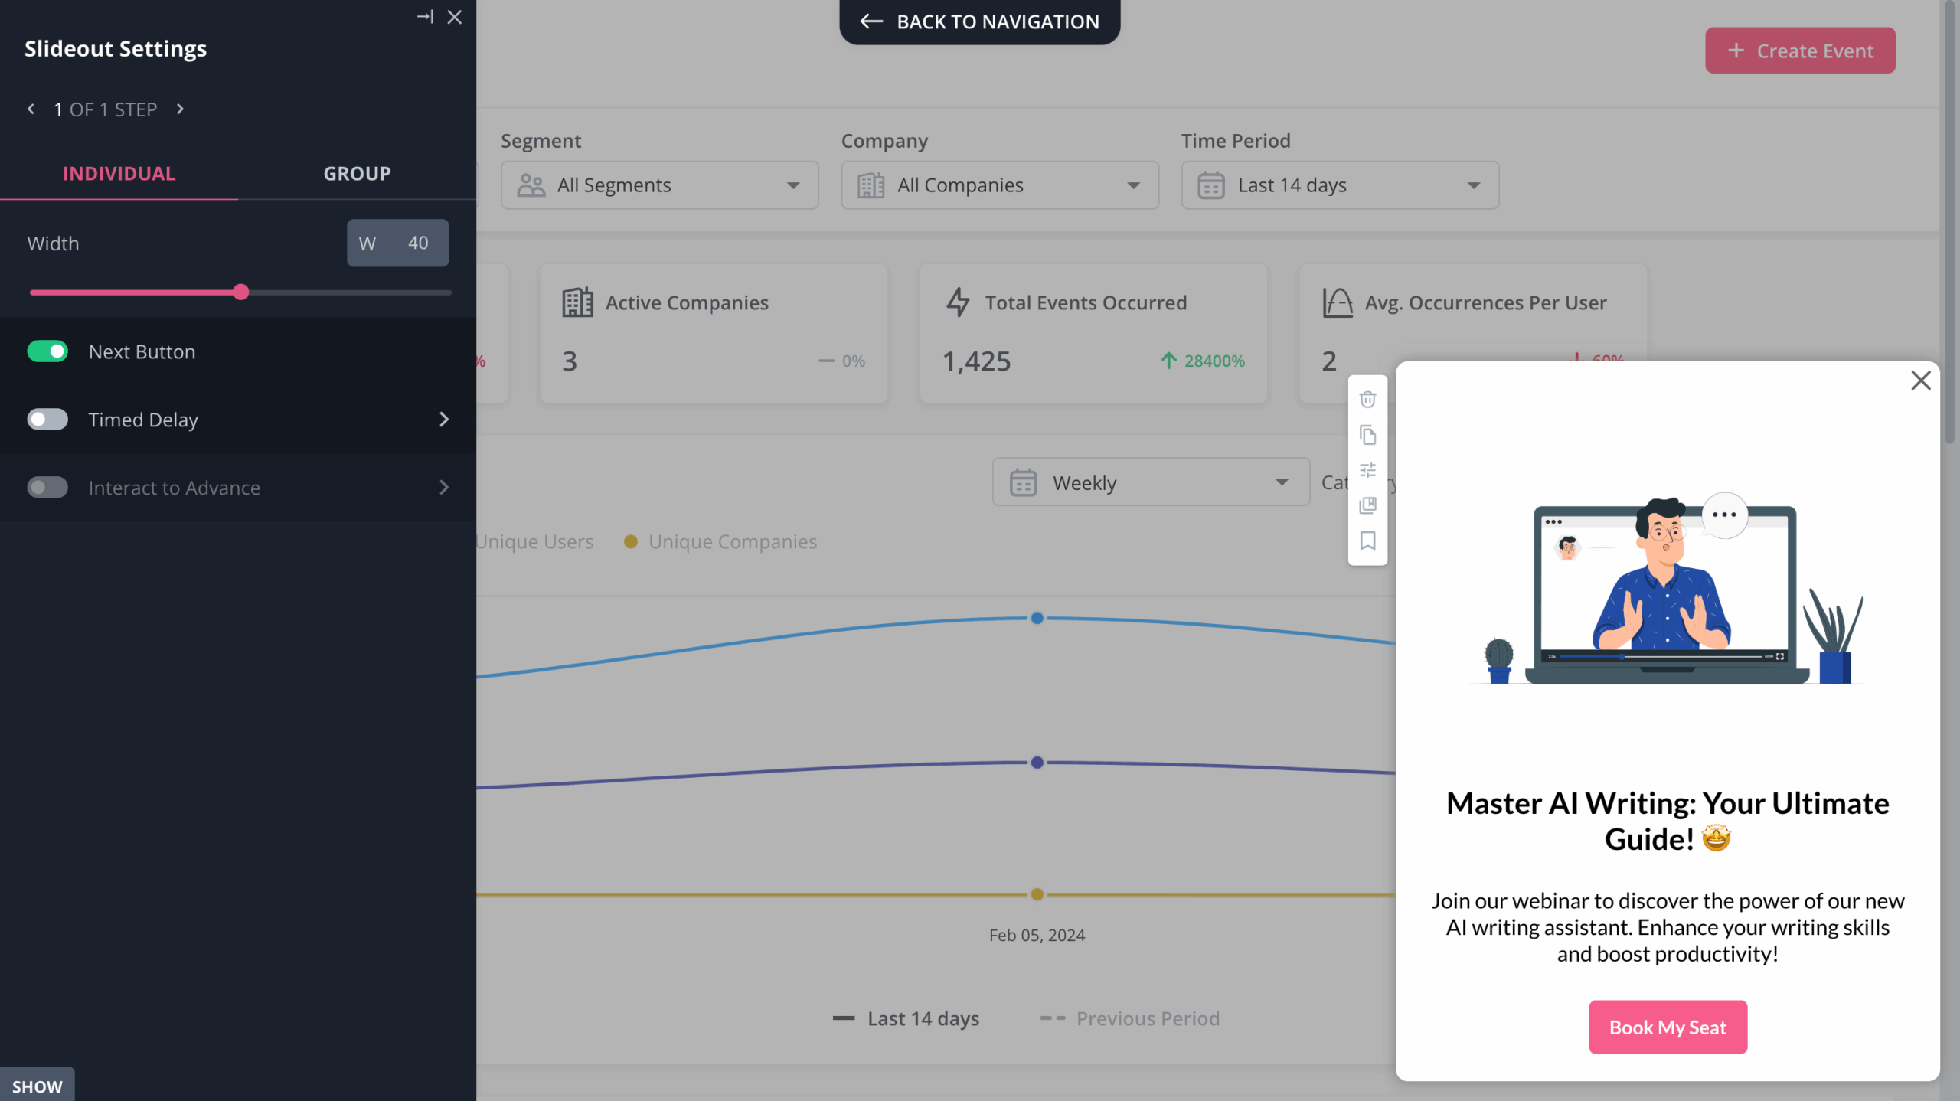Open the All Companies dropdown

1000,185
